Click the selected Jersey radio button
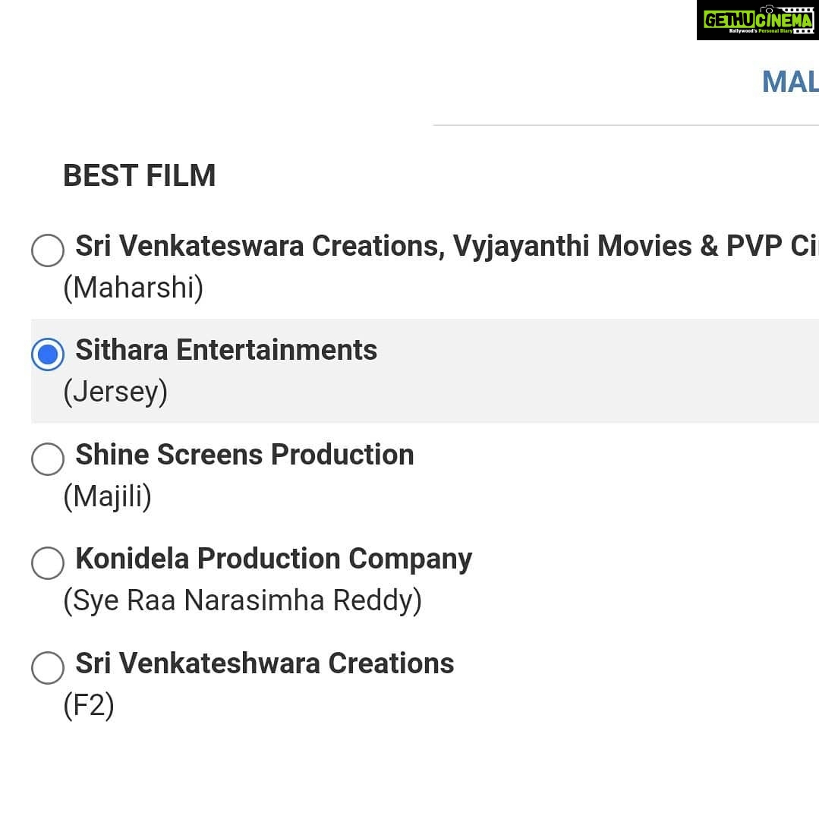This screenshot has height=819, width=819. pos(48,354)
